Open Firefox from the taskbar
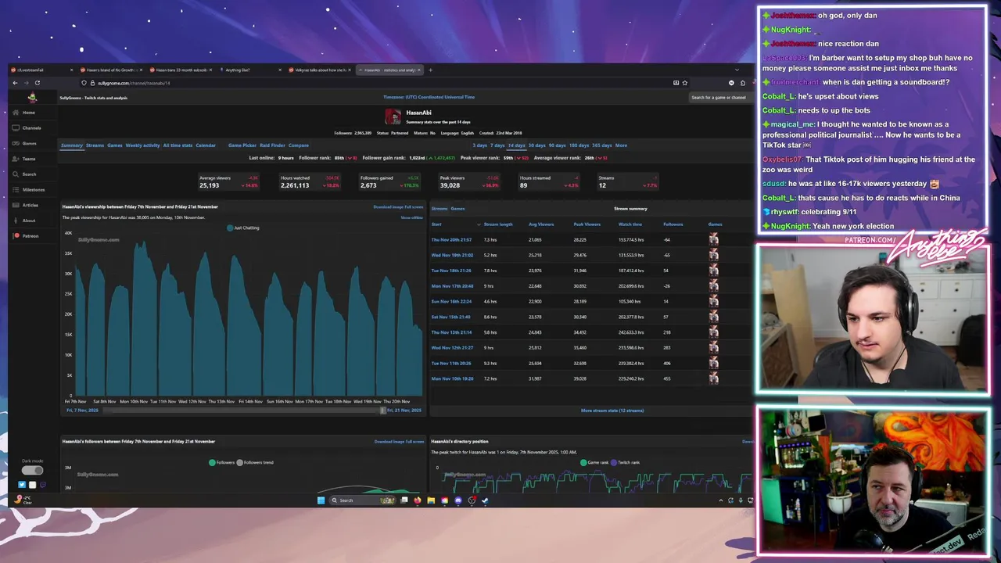Image resolution: width=1001 pixels, height=563 pixels. click(x=418, y=500)
